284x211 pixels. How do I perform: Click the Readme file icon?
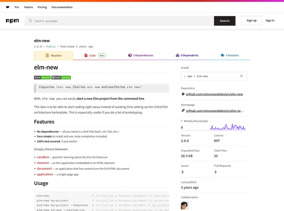[47, 56]
